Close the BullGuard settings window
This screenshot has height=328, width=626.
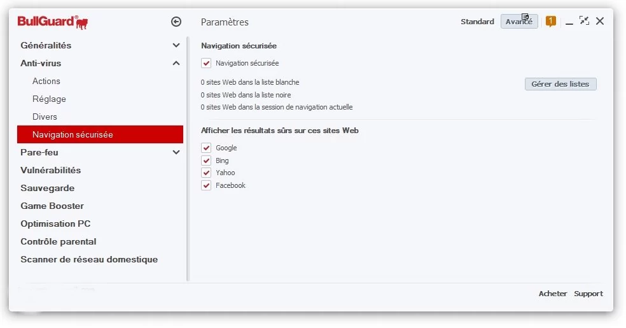pyautogui.click(x=600, y=21)
